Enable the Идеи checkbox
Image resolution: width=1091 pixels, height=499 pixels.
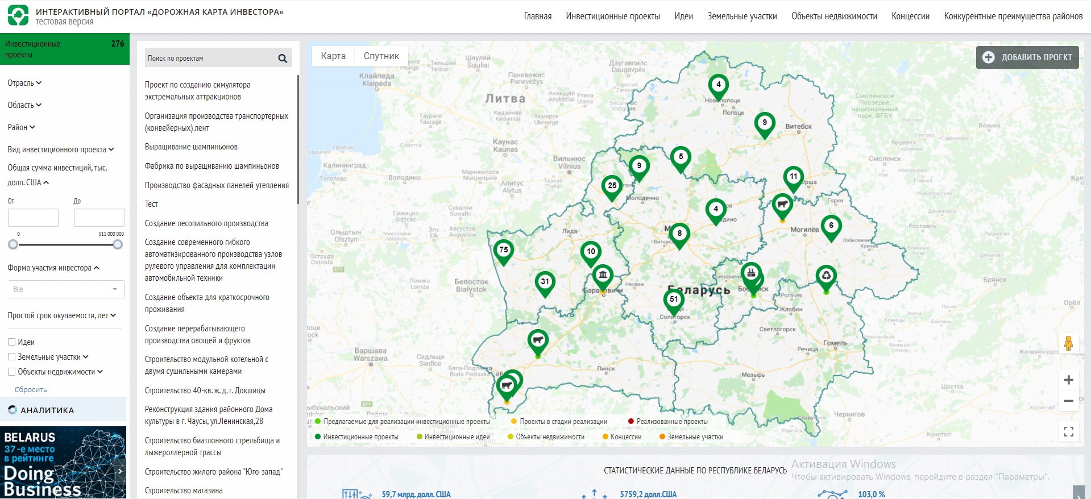[11, 342]
